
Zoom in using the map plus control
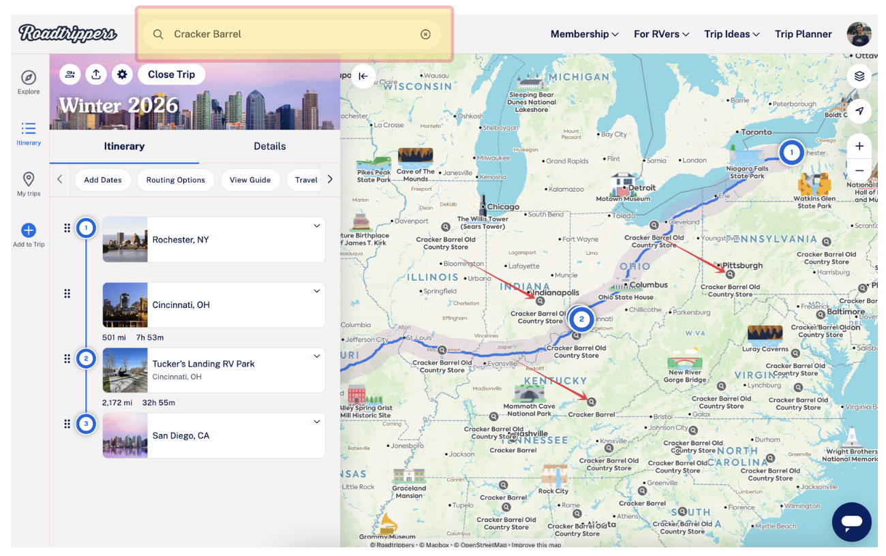[x=859, y=146]
